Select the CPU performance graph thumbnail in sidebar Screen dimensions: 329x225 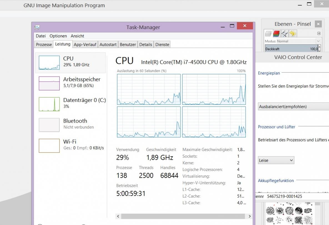pyautogui.click(x=49, y=62)
